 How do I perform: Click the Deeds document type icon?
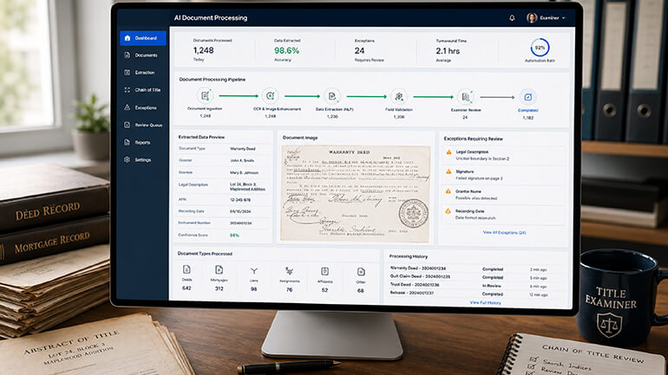click(x=187, y=269)
